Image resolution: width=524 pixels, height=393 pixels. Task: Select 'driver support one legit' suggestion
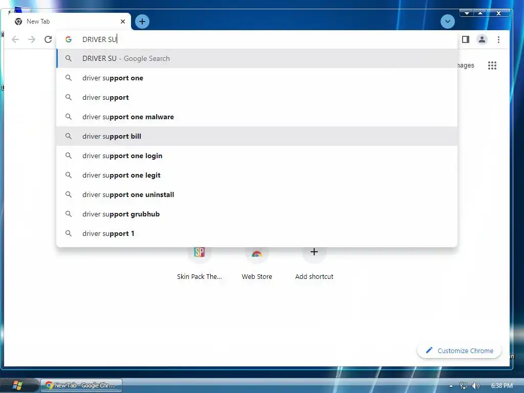257,175
